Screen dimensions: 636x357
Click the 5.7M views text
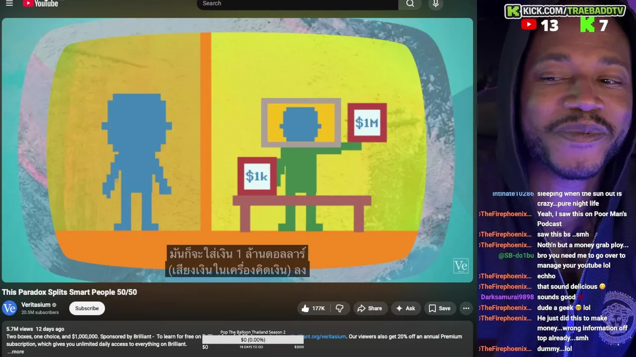click(19, 329)
